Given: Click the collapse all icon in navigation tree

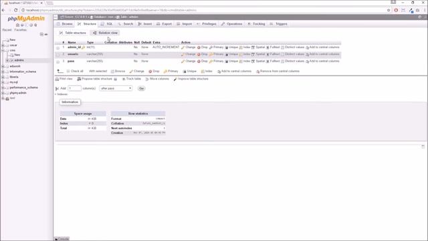Looking at the screenshot, I should point(41,34).
